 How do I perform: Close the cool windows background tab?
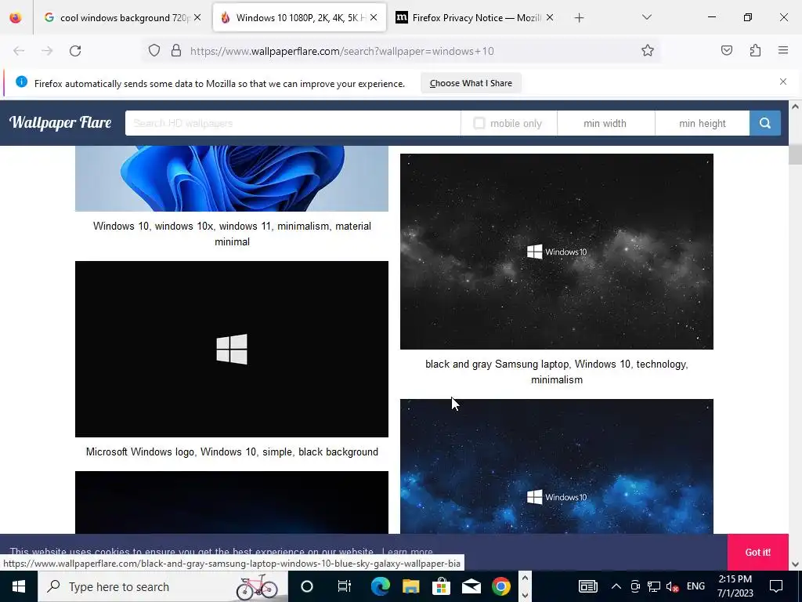tap(197, 17)
